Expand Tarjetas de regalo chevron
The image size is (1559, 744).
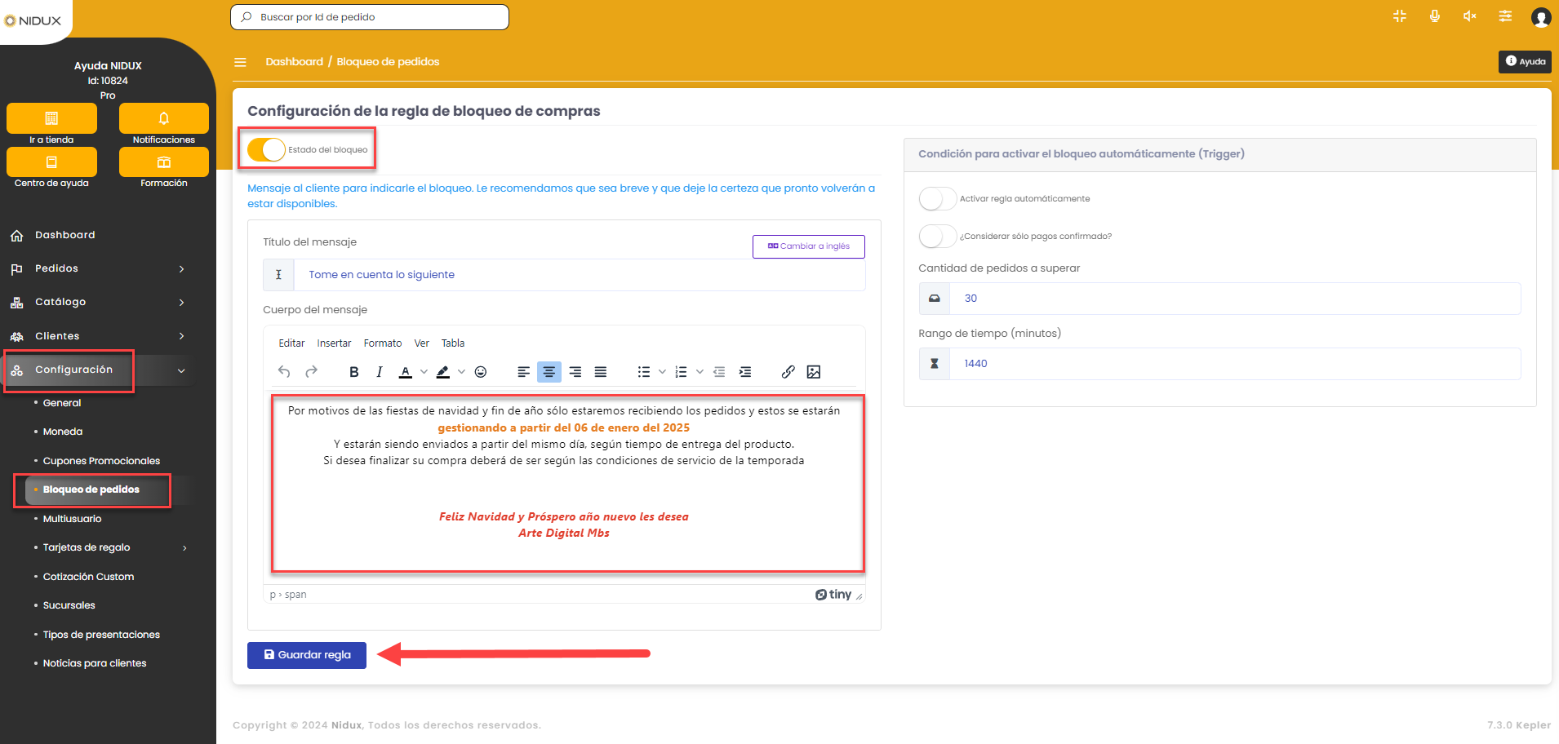184,548
